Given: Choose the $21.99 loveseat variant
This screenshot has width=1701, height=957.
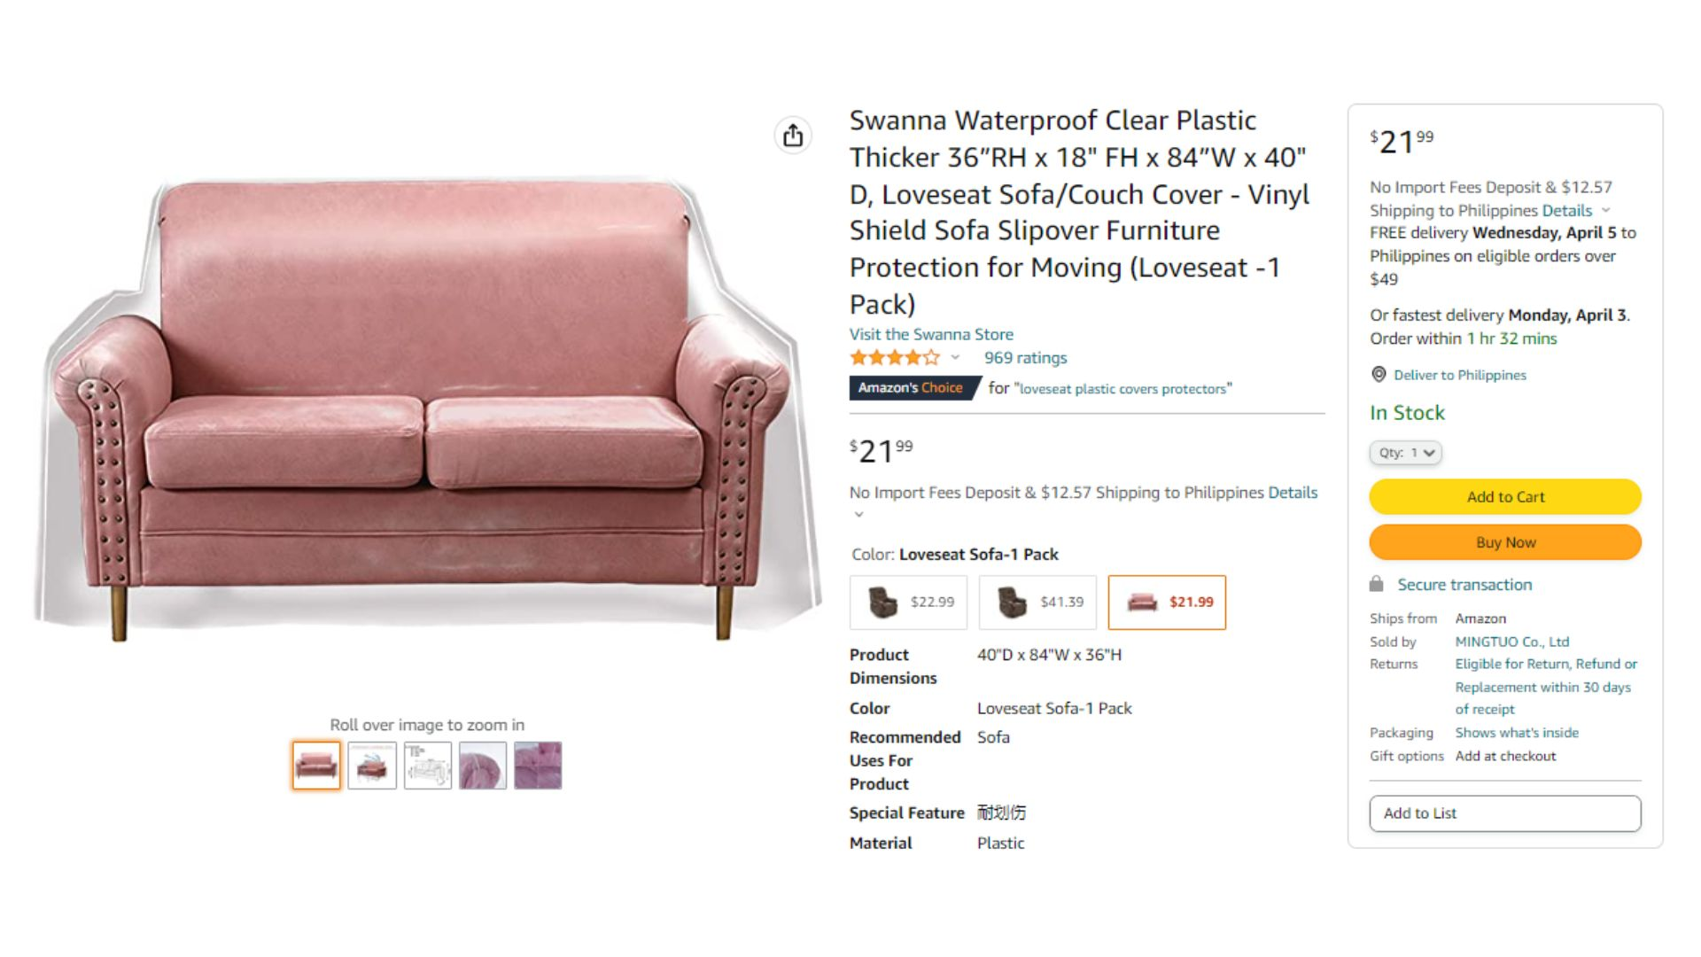Looking at the screenshot, I should tap(1167, 603).
